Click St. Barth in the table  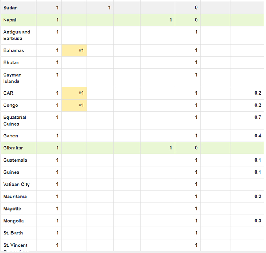click(x=13, y=233)
